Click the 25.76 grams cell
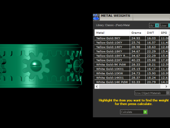This screenshot has height=128, width=170. [x=137, y=43]
